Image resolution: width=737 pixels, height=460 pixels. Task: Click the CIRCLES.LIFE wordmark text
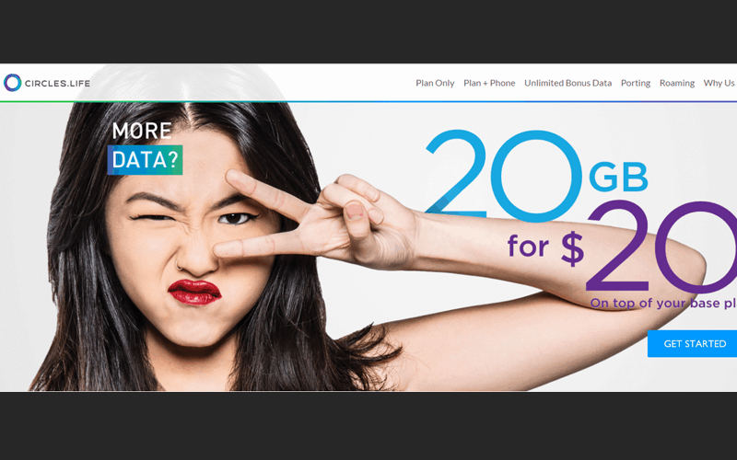(57, 84)
